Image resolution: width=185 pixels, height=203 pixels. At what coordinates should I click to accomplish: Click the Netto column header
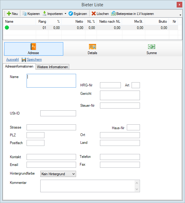pos(73,22)
